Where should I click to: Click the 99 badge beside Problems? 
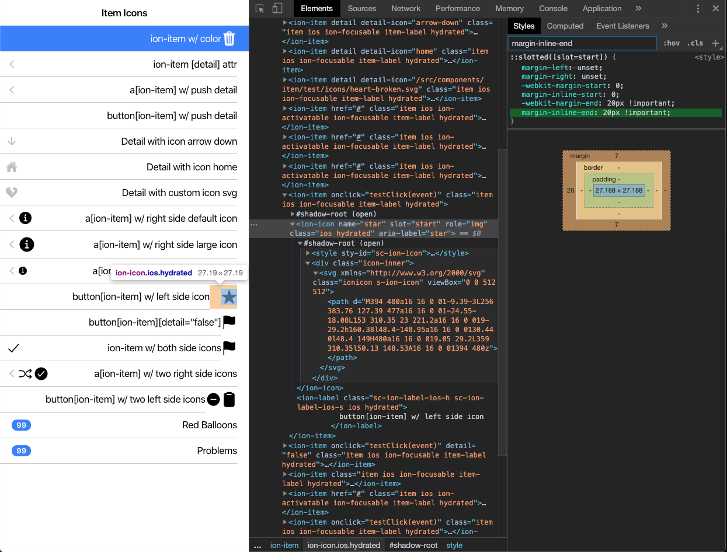click(21, 451)
